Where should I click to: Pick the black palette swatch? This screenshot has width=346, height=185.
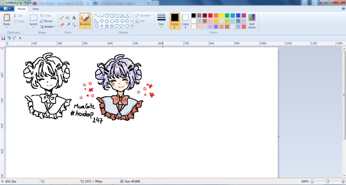click(x=194, y=16)
